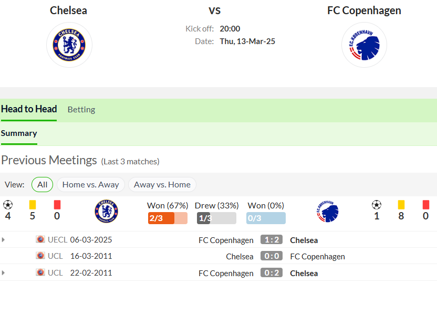Click the large FC Copenhagen crest in header
Screen dimensions: 437x326
365,45
